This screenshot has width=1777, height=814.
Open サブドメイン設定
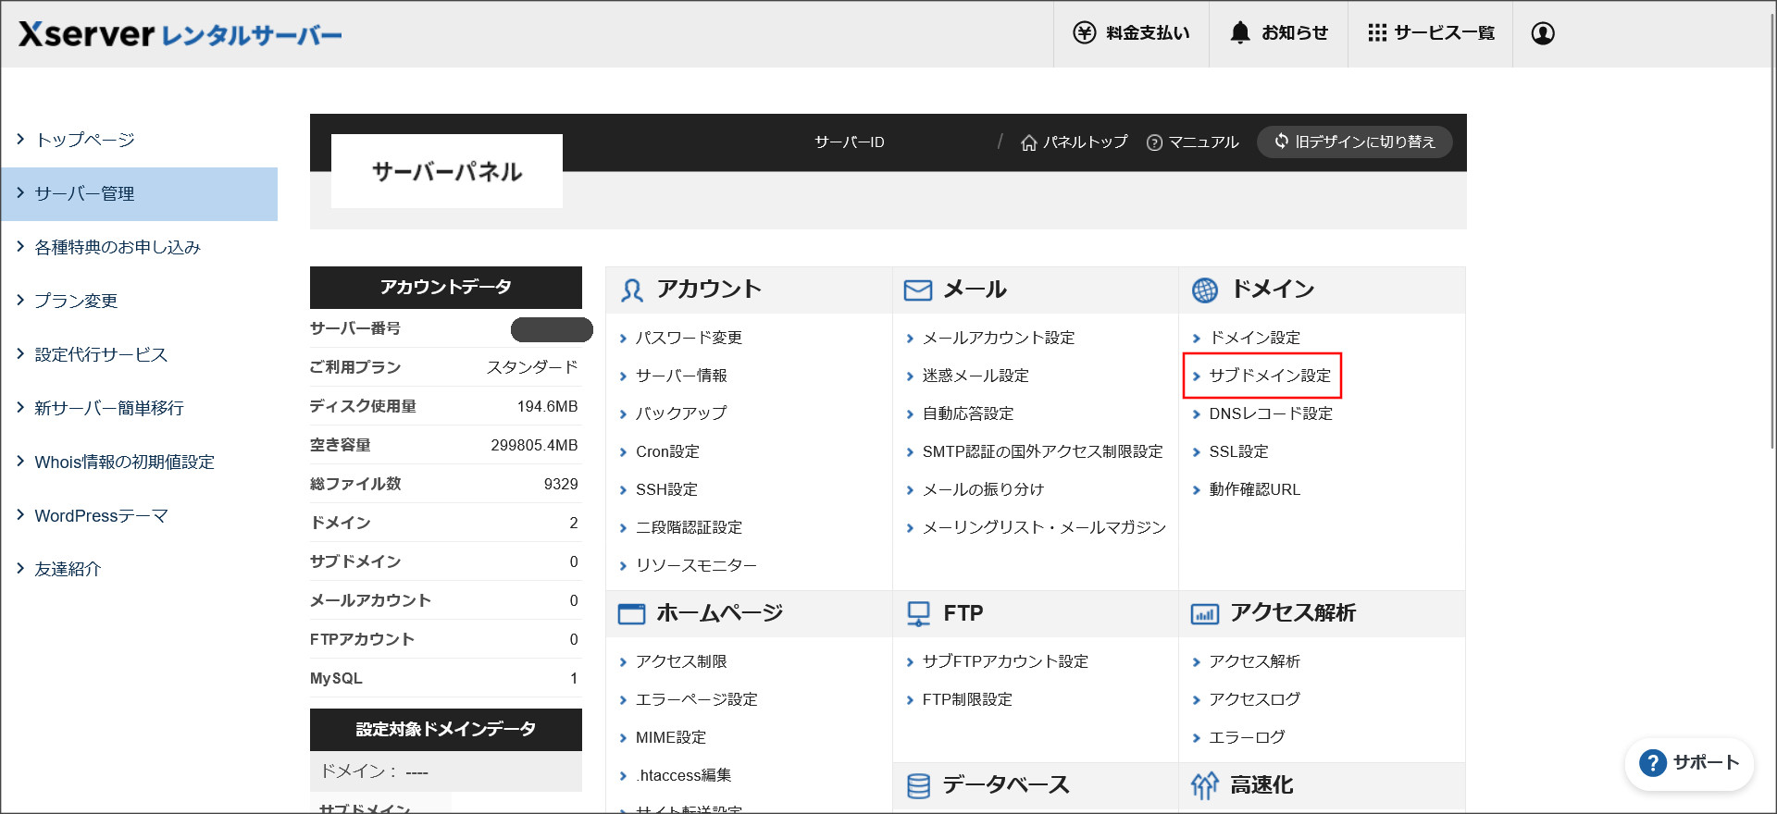click(x=1270, y=376)
